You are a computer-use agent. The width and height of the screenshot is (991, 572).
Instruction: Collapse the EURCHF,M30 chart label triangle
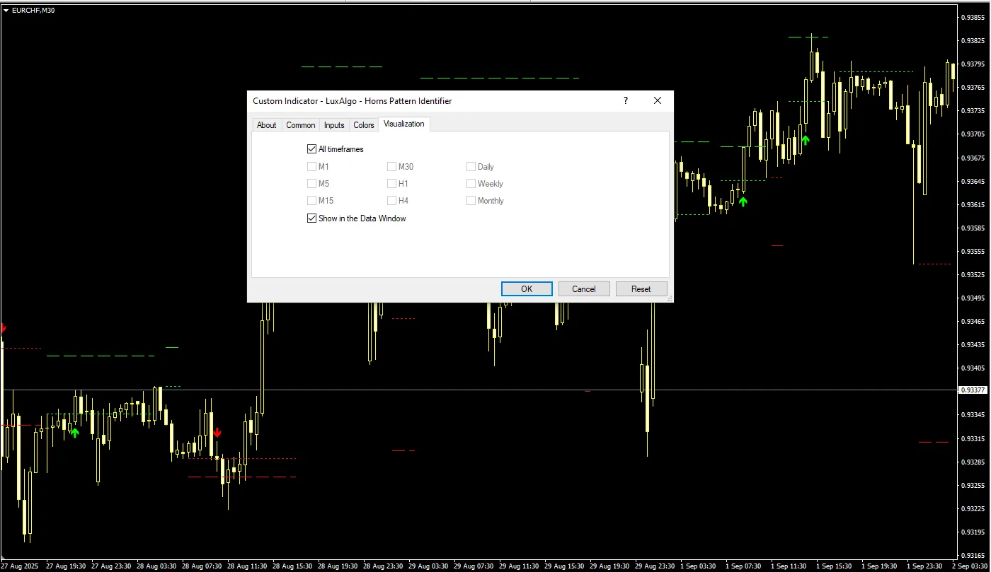tap(6, 10)
